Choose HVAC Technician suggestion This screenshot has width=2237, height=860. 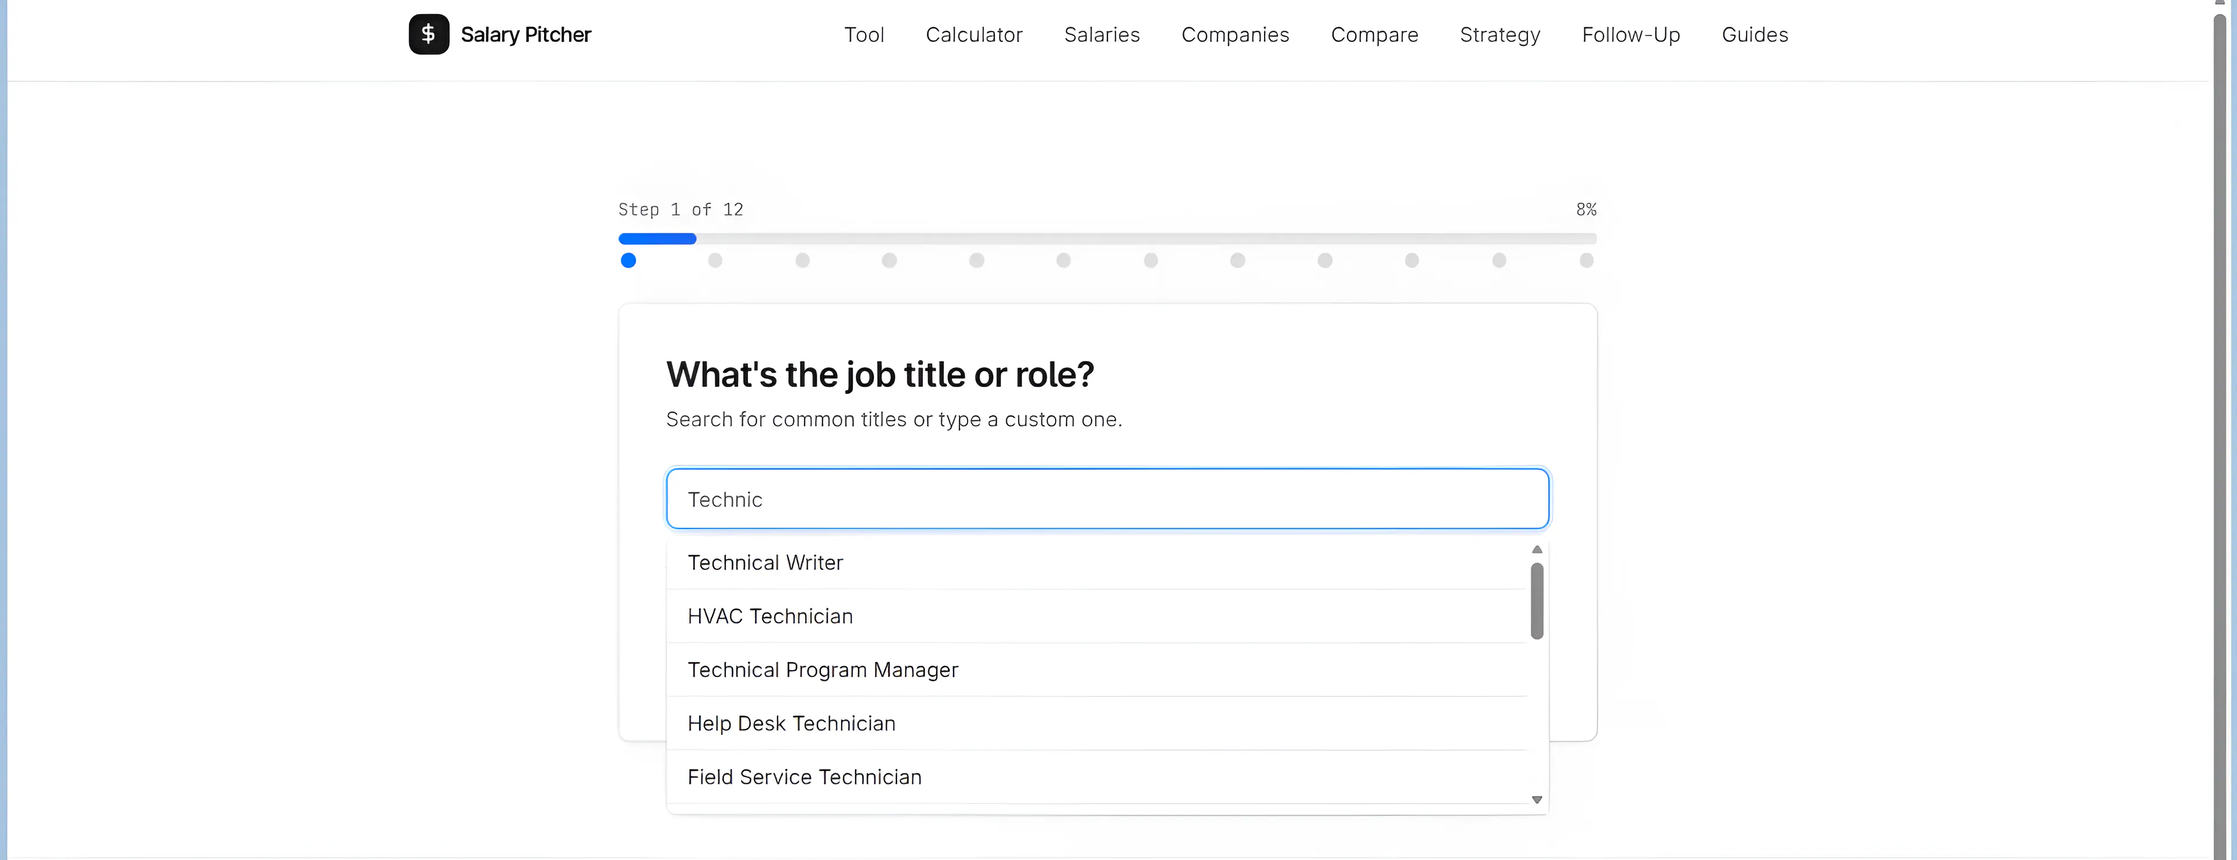1096,617
